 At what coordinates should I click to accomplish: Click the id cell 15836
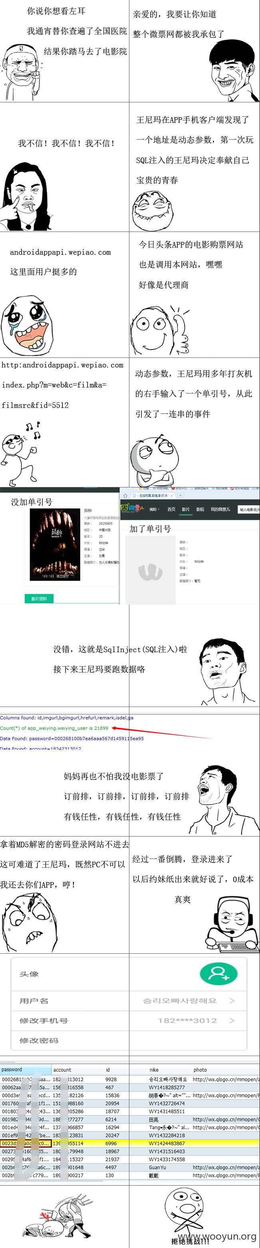coord(112,1095)
